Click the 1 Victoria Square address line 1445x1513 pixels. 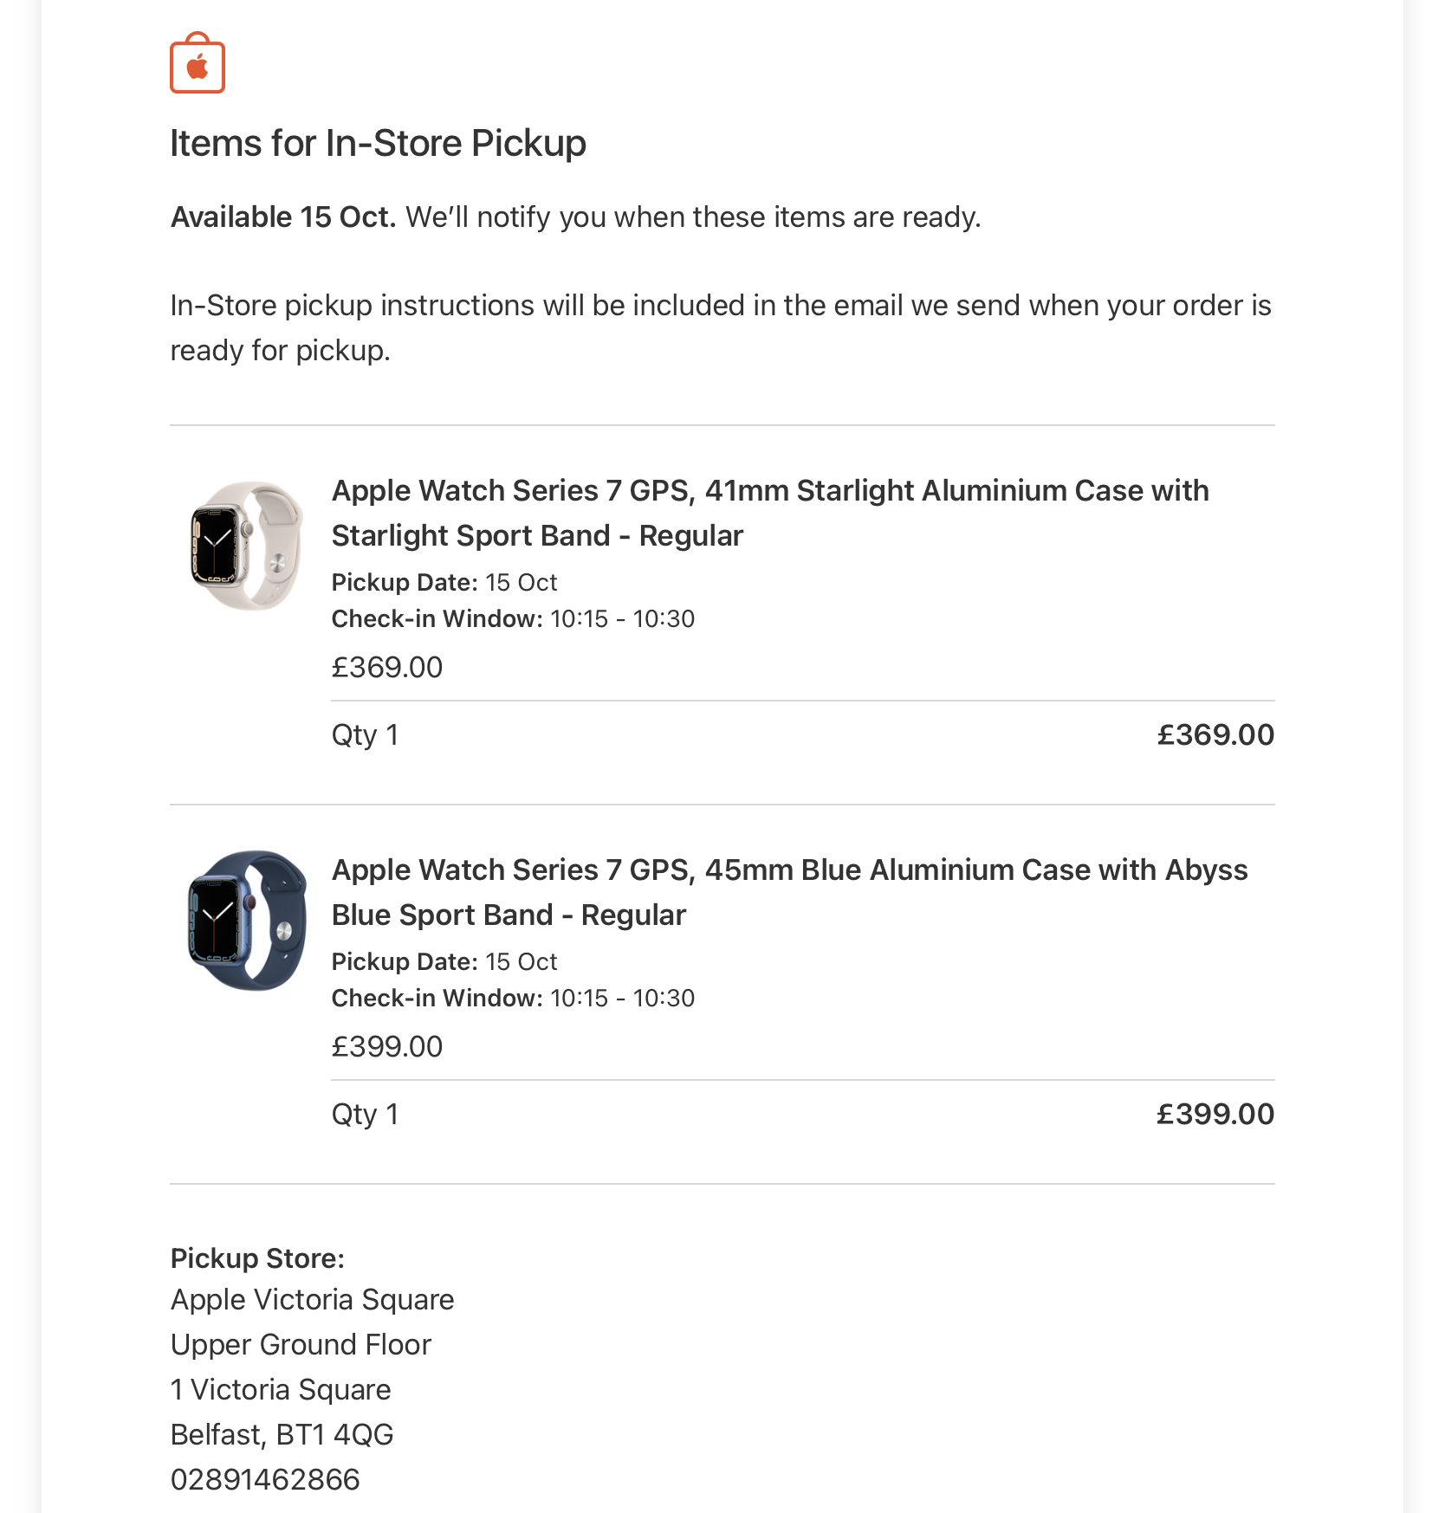281,1389
